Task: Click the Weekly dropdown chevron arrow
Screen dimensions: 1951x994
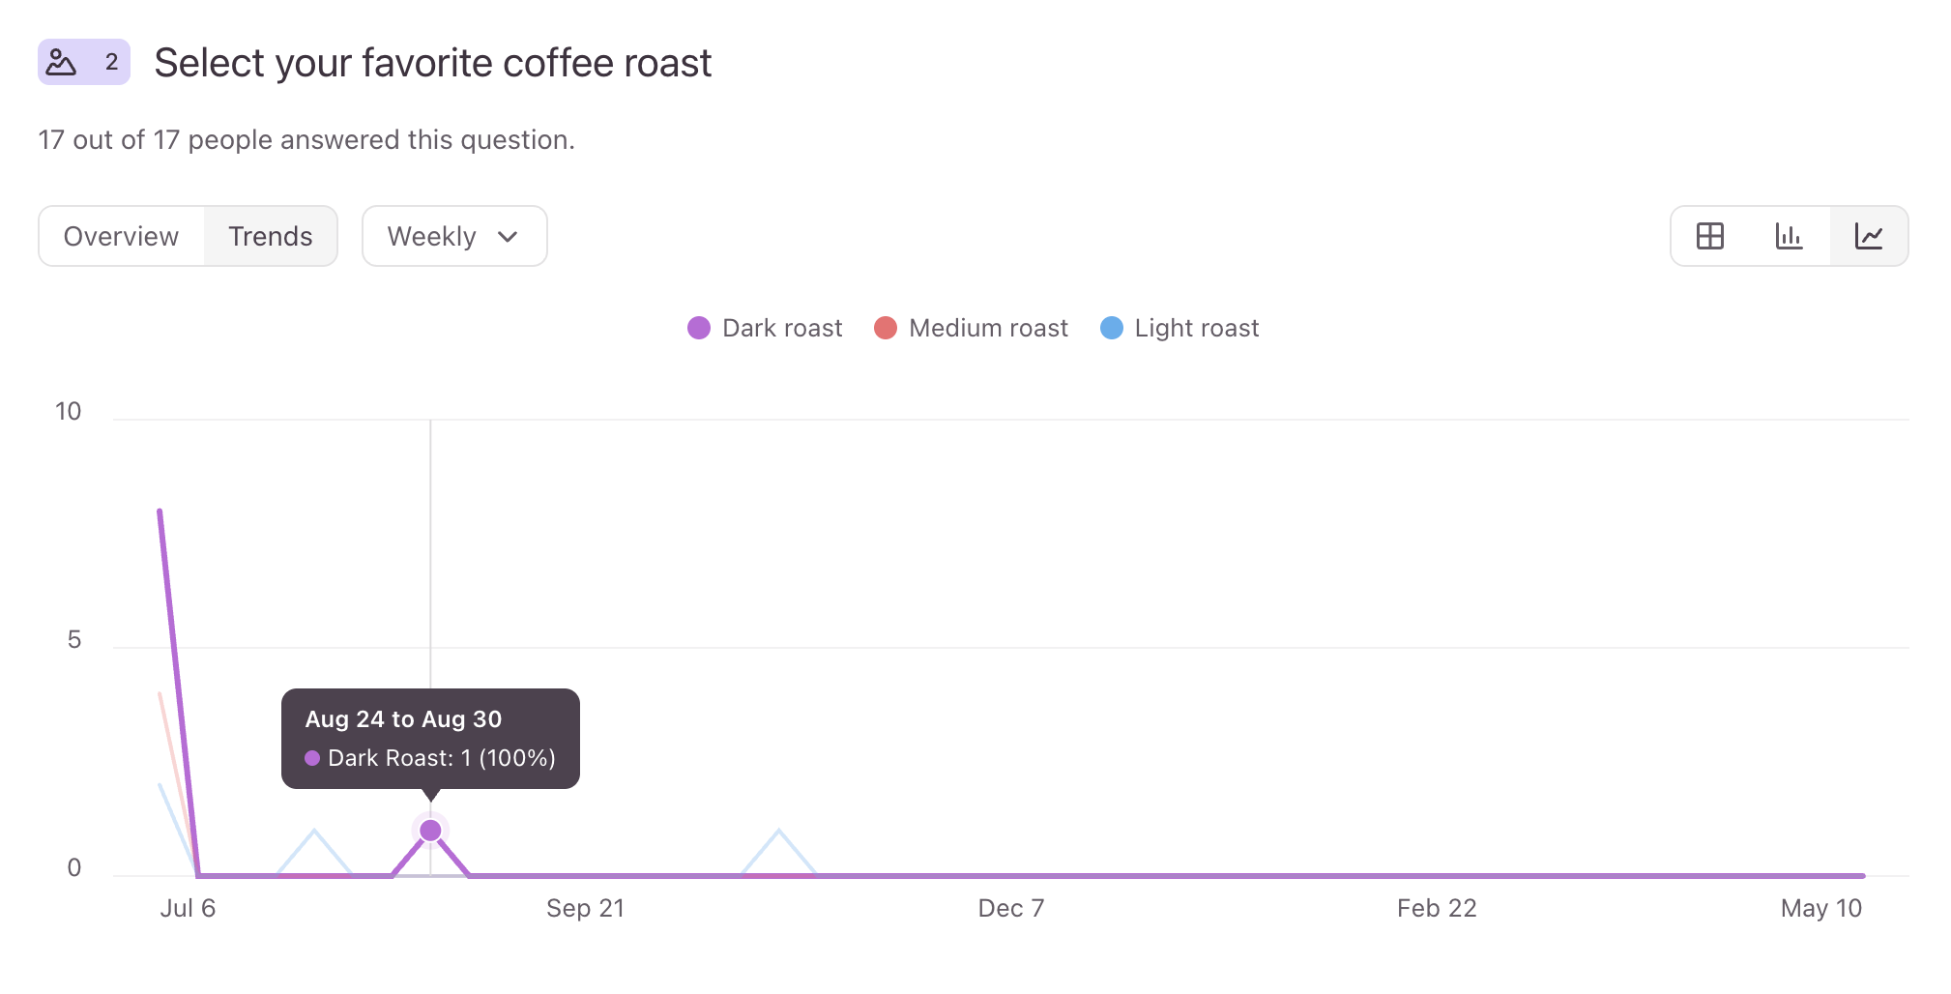Action: pos(508,237)
